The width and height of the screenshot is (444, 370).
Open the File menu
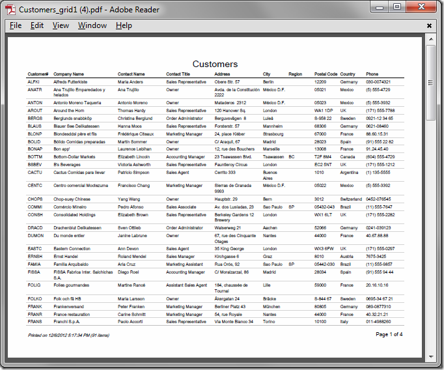[16, 25]
